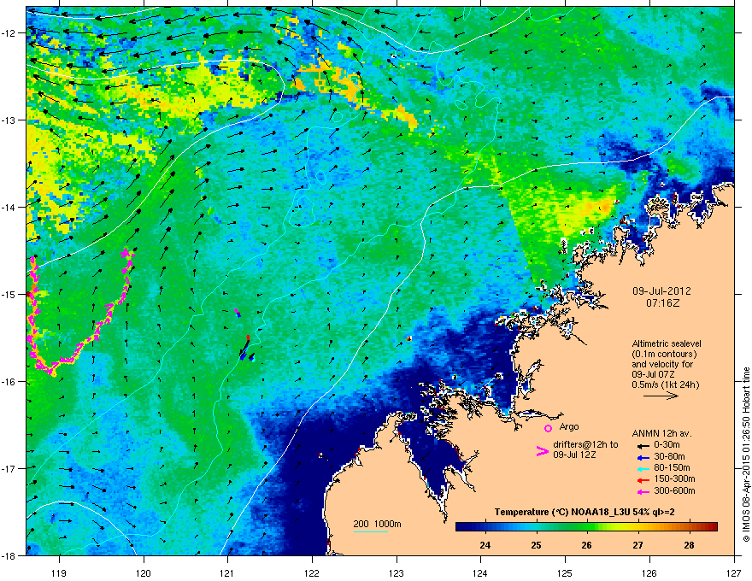Click the 0.5m/s (1kt 24h) scale text
Screen dimensions: 752x581
click(666, 384)
